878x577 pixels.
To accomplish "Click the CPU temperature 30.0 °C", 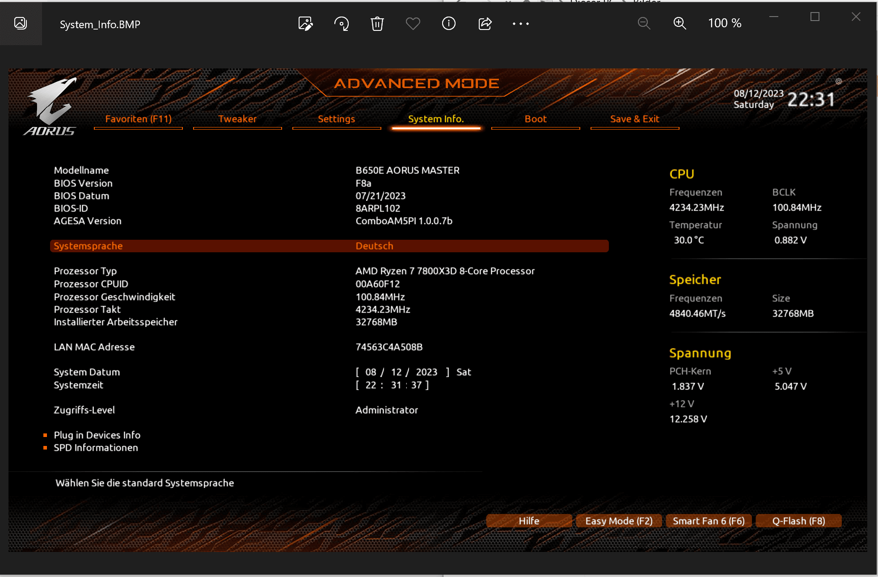I will click(x=689, y=240).
